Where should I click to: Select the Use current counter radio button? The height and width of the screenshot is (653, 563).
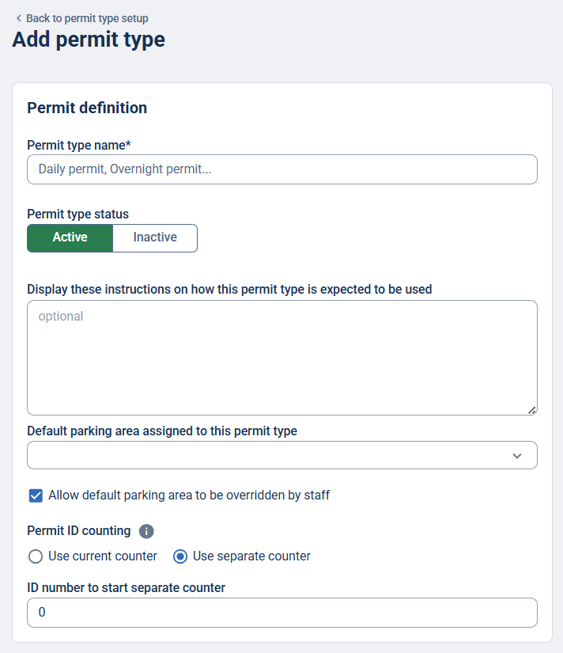point(36,556)
